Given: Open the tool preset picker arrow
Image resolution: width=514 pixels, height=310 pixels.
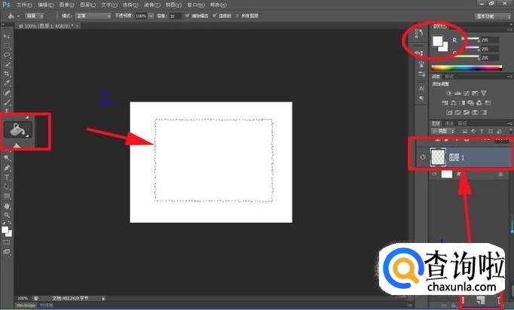Looking at the screenshot, I should click(x=18, y=16).
